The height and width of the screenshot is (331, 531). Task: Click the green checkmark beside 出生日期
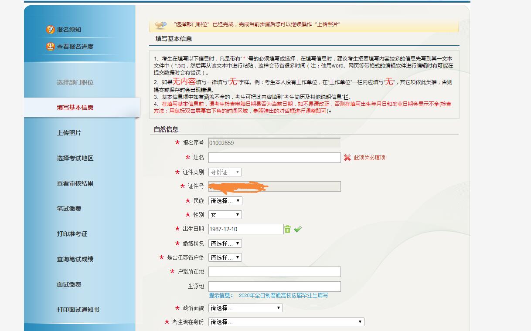[298, 229]
